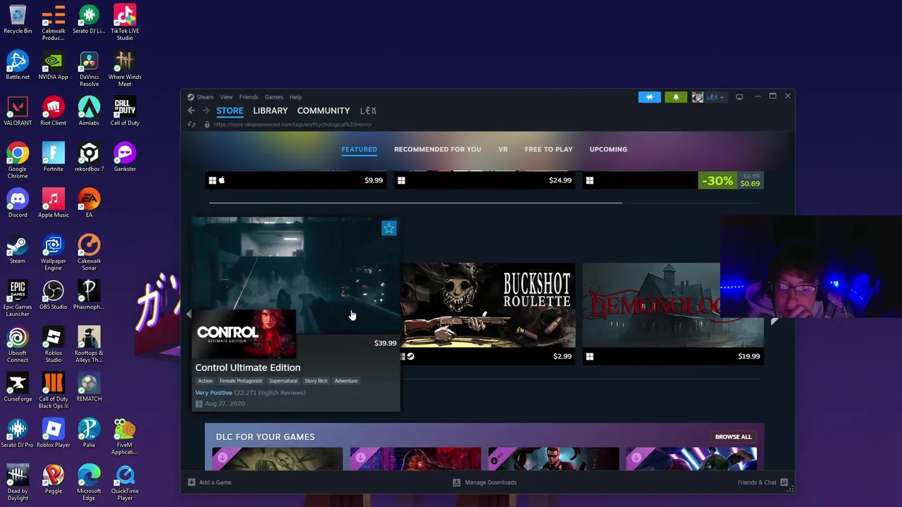Open Wallpaper Engine desktop icon
This screenshot has height=507, width=902.
pos(54,253)
